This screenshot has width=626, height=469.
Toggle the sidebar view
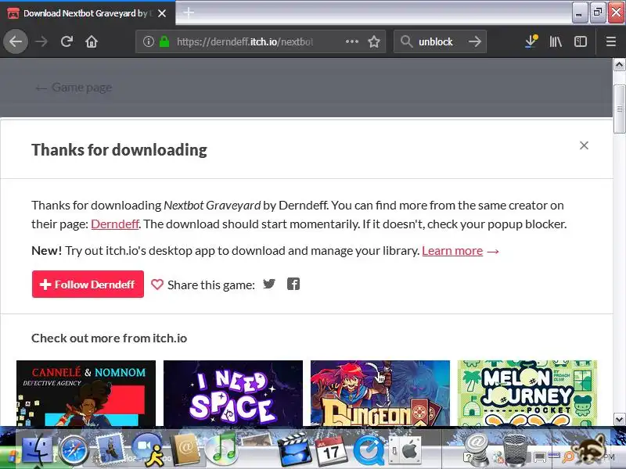pyautogui.click(x=580, y=41)
